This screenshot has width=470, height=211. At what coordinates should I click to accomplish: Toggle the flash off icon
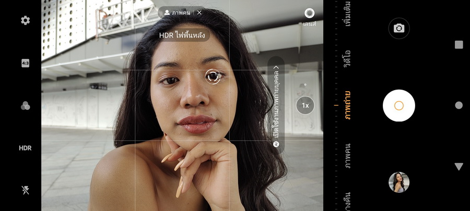pyautogui.click(x=25, y=190)
